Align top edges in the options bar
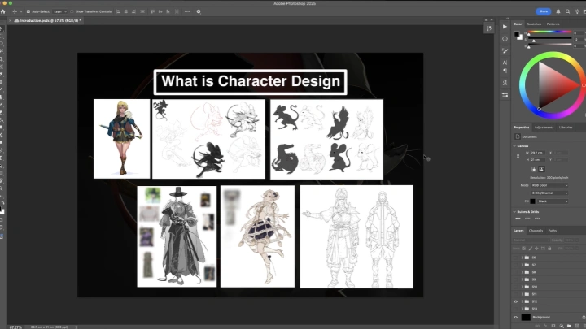The width and height of the screenshot is (586, 329). [x=152, y=11]
